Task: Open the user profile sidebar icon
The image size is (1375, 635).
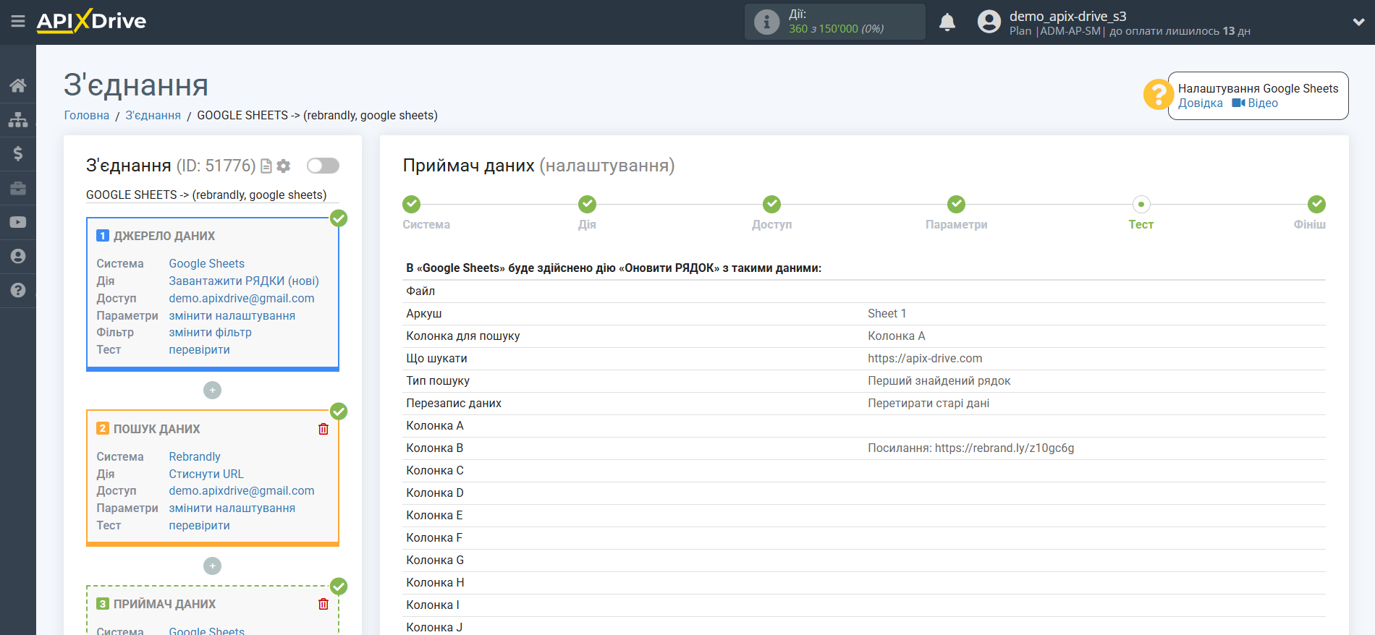Action: (x=18, y=256)
